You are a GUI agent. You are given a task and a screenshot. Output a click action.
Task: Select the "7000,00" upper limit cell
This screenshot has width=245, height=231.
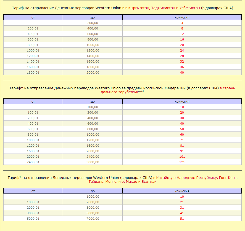[x=93, y=219]
